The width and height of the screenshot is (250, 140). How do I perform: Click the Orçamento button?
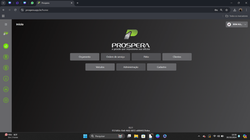point(85,57)
